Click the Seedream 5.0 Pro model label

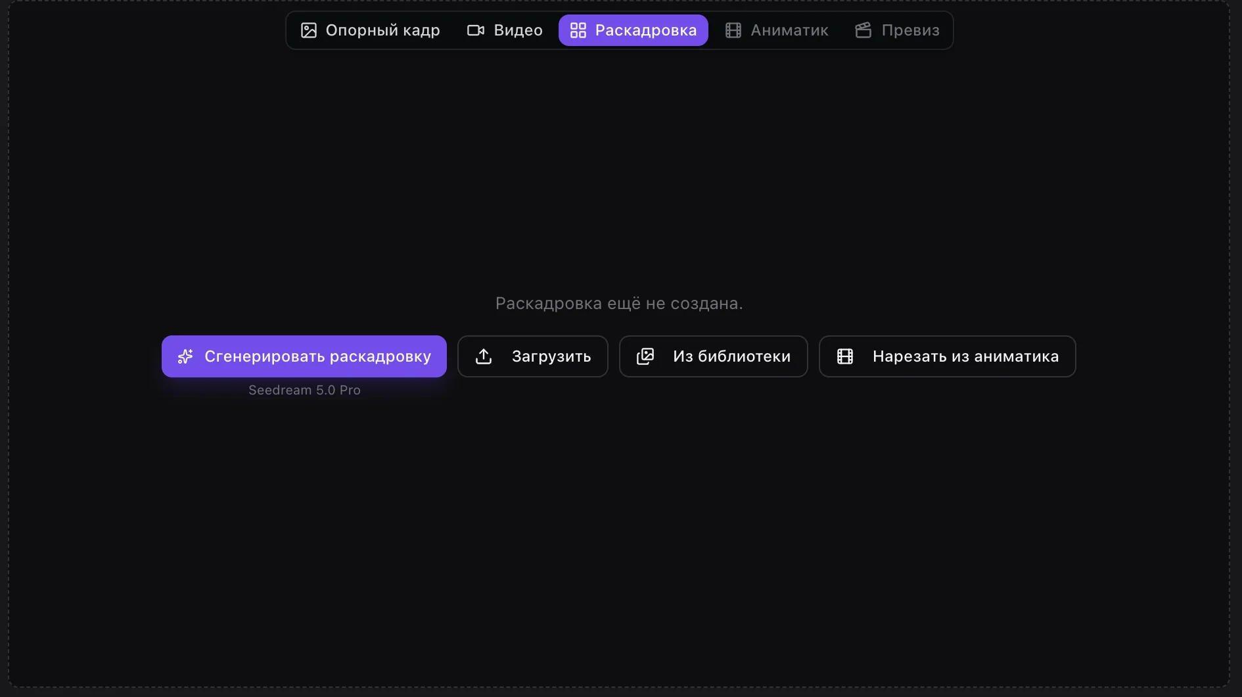coord(304,390)
